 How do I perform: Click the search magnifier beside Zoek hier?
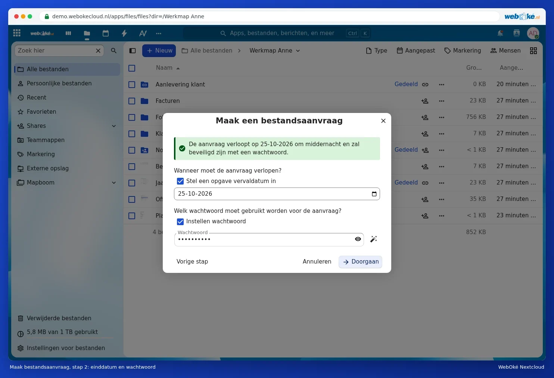point(114,51)
